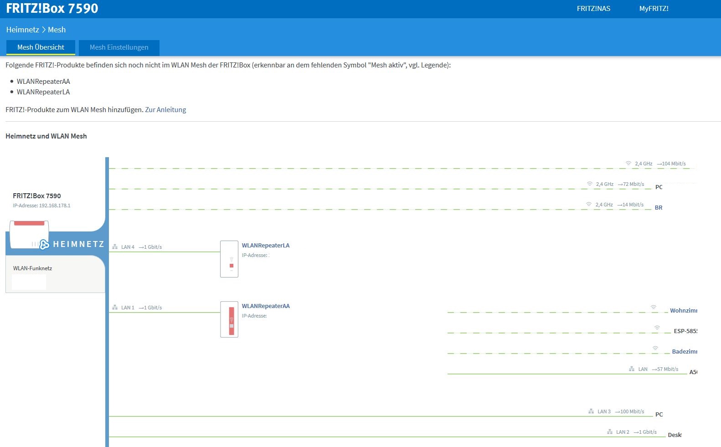Click WLANRepeaterAA in the bullet list
The image size is (721, 447).
43,82
